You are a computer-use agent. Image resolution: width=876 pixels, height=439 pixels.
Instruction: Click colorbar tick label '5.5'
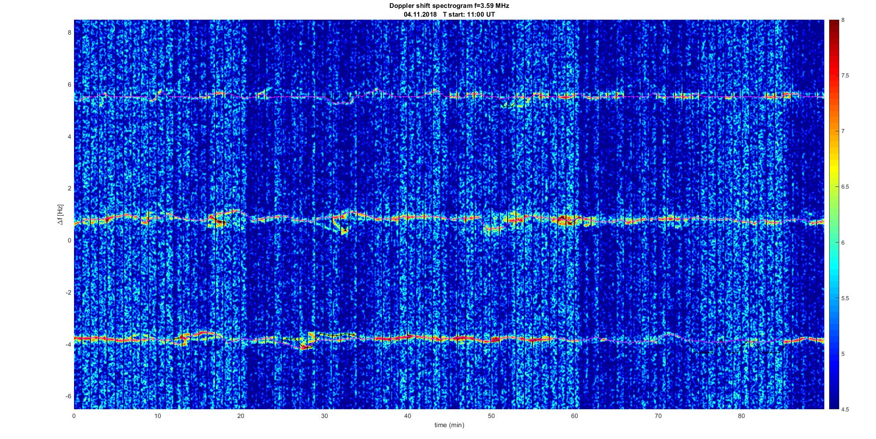(845, 299)
